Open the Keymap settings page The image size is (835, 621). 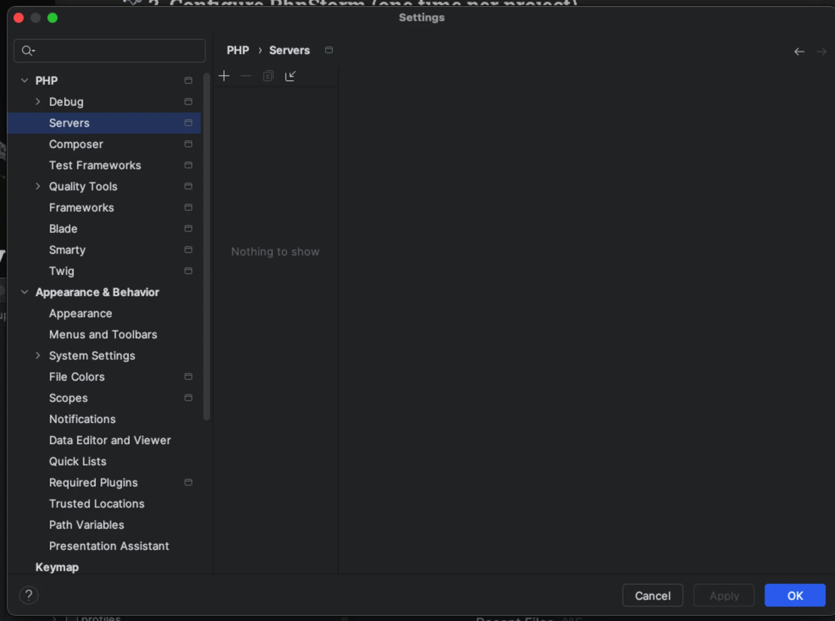(57, 567)
